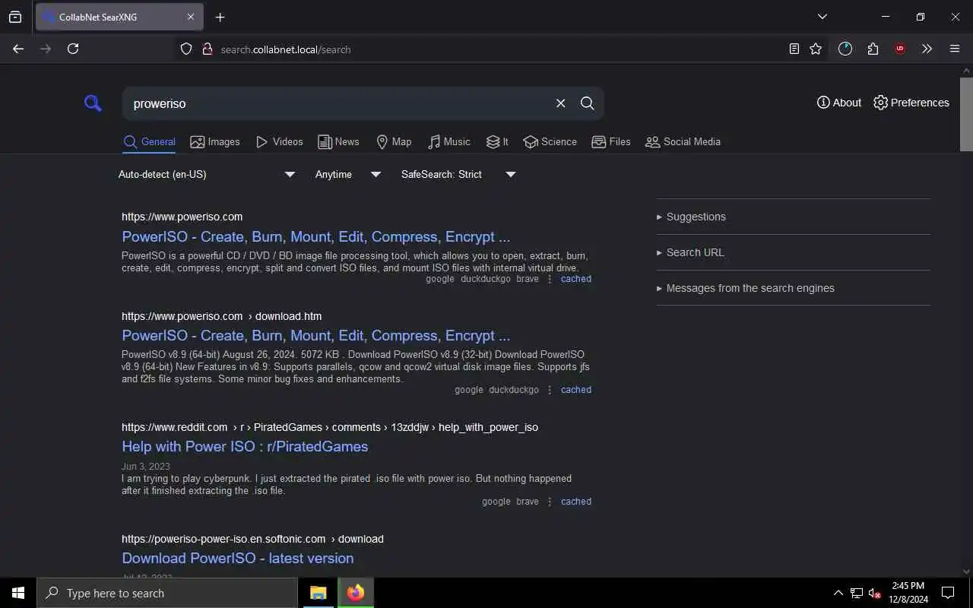The height and width of the screenshot is (608, 973).
Task: Switch to the Social Media tab
Action: [x=683, y=142]
